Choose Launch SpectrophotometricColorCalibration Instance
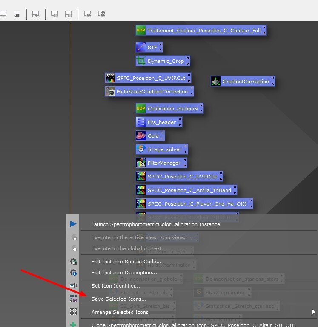 (155, 224)
